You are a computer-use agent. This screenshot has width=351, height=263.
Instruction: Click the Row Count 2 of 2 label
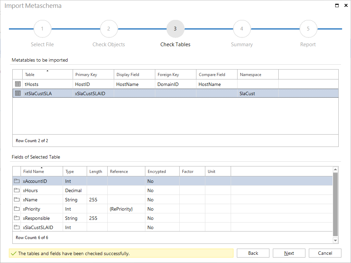pyautogui.click(x=32, y=141)
